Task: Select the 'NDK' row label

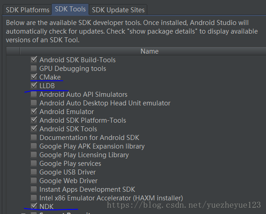Action: click(47, 207)
